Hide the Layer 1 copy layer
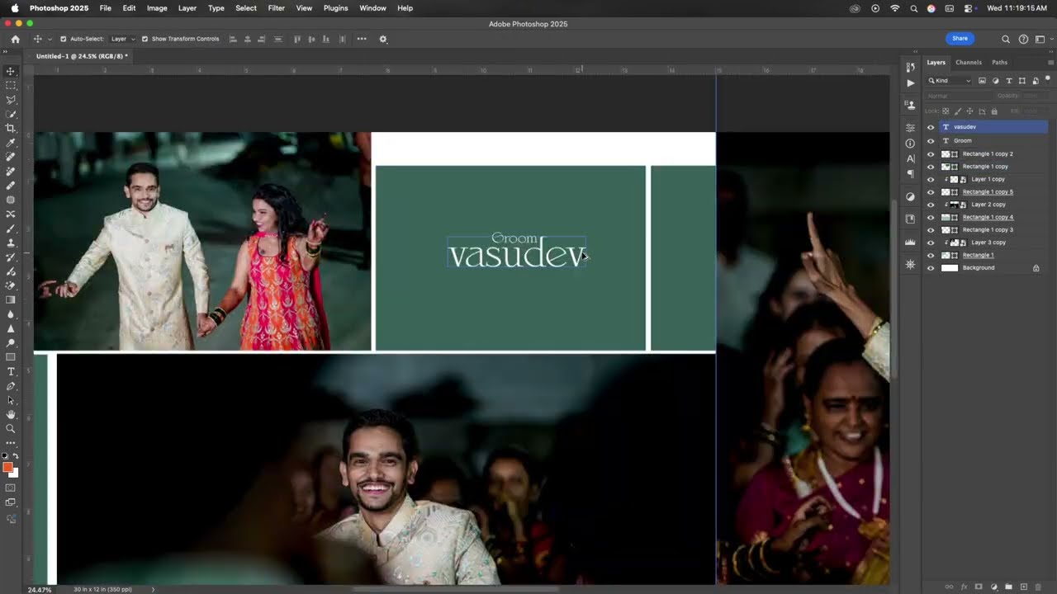The height and width of the screenshot is (594, 1057). click(x=931, y=180)
